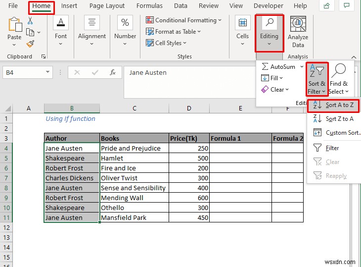Screen dimensions: 361x267
Task: Open the Help tab
Action: 300,6
